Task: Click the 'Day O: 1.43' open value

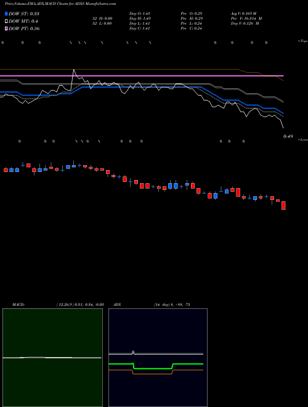Action: coord(140,14)
